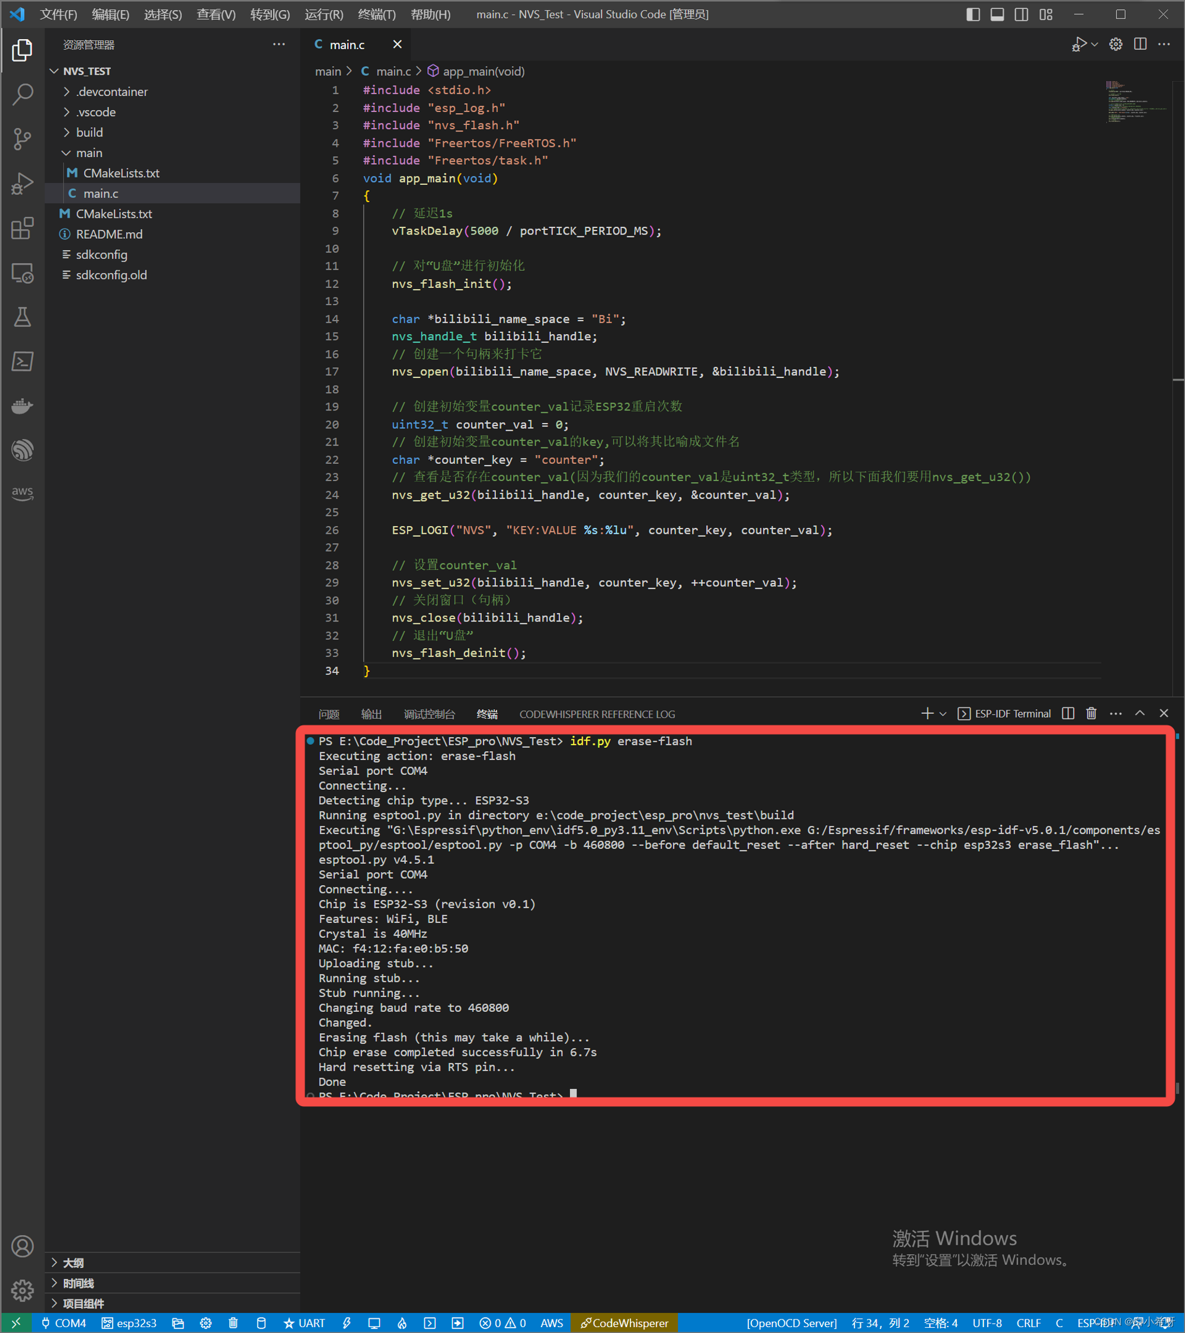Screen dimensions: 1185x1333
Task: Click CodeWhisperer status bar button
Action: click(x=624, y=1323)
